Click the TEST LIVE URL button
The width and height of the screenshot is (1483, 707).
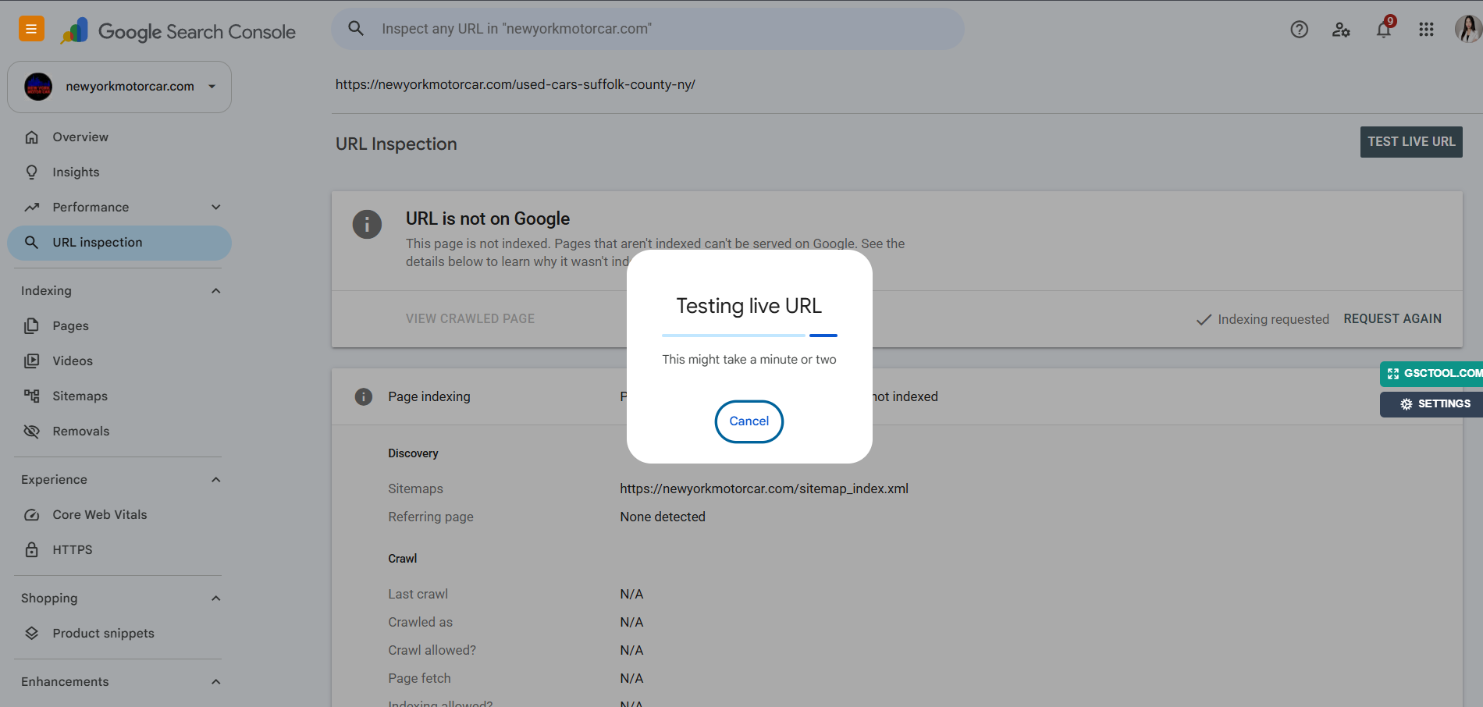point(1411,142)
